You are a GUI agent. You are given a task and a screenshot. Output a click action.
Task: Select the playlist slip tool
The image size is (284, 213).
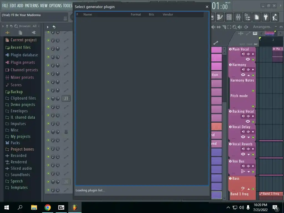(x=219, y=27)
